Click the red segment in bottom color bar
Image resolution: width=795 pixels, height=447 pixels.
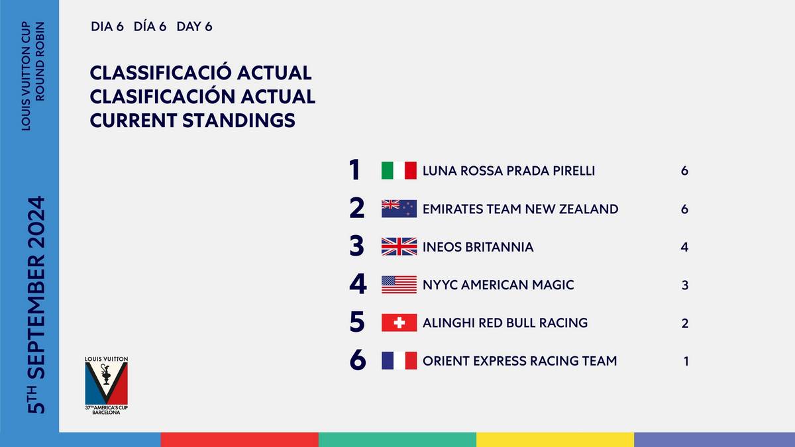tap(239, 440)
